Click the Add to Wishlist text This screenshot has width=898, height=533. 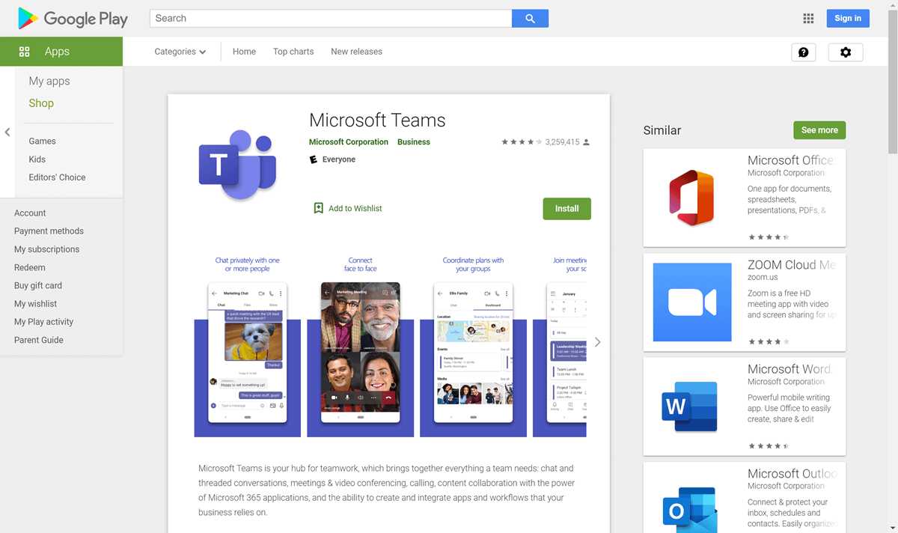355,208
